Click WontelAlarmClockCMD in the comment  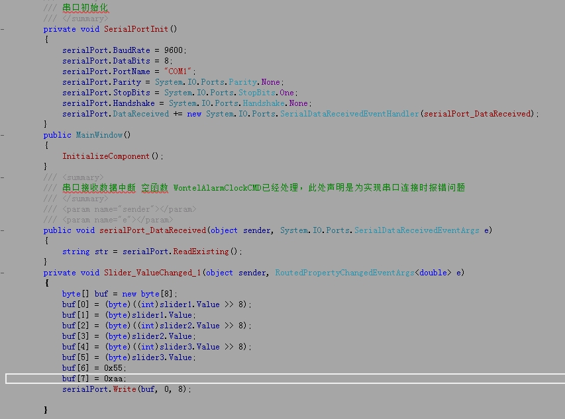[x=217, y=188]
